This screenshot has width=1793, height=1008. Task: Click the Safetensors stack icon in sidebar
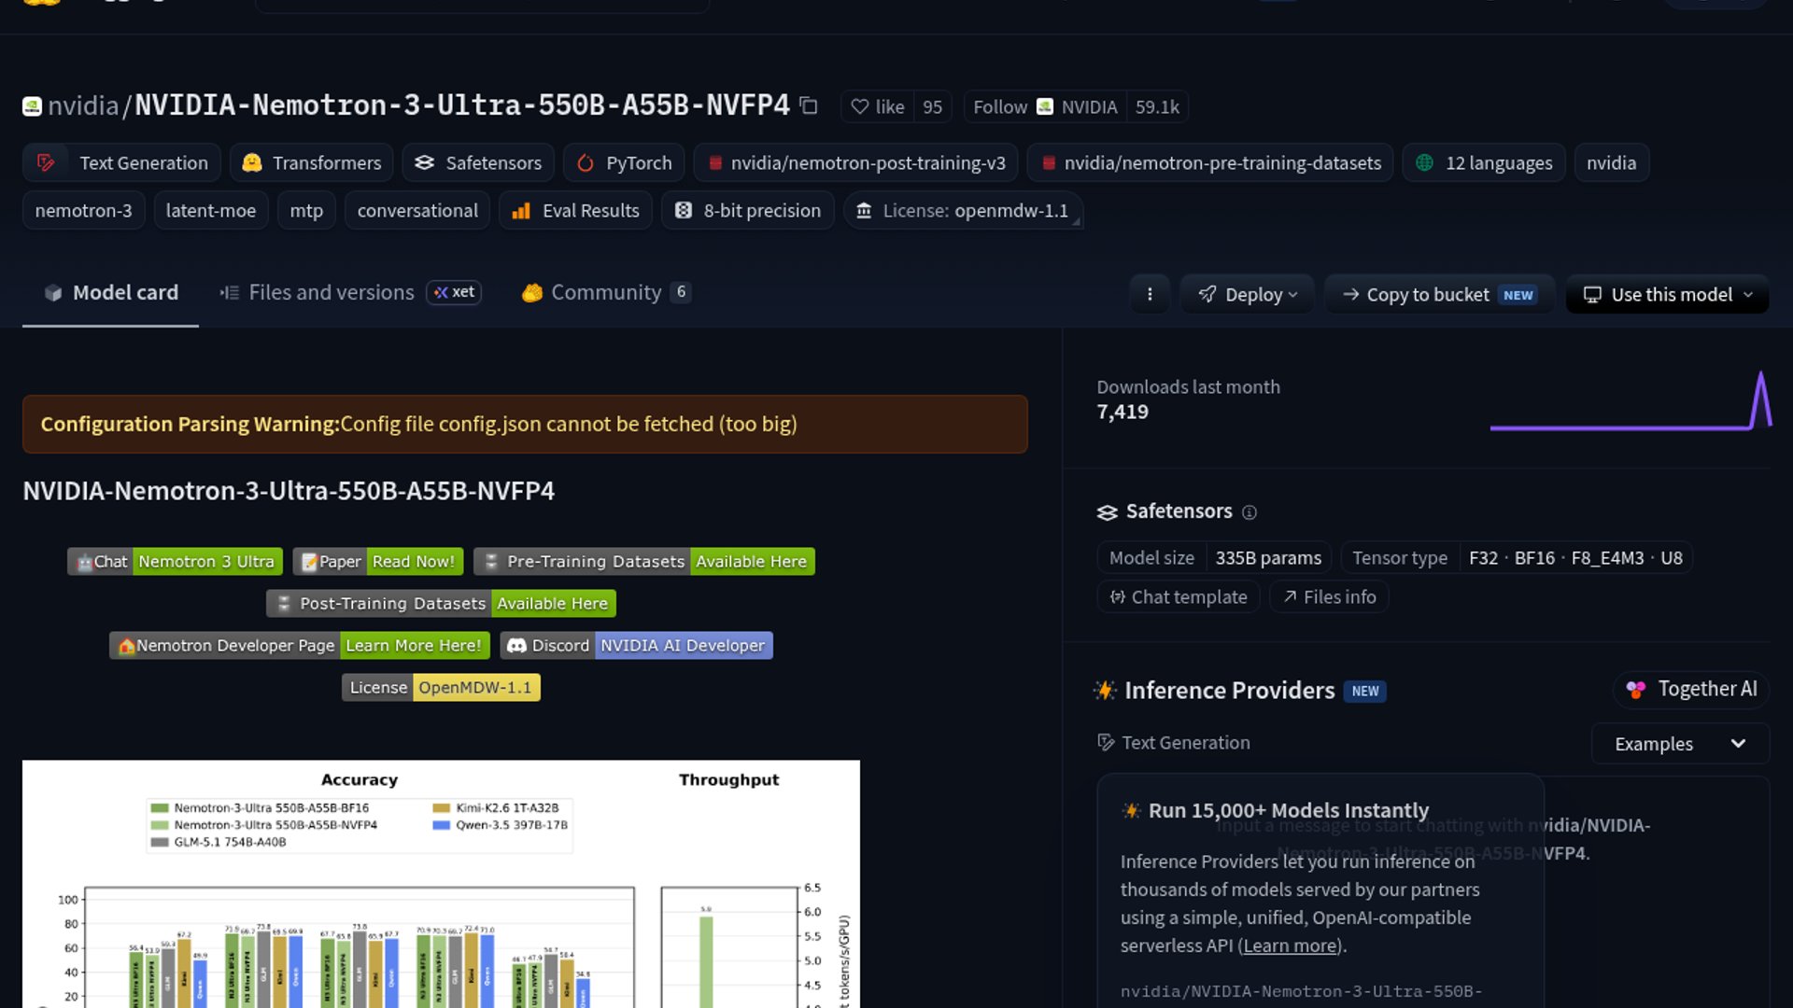1108,511
